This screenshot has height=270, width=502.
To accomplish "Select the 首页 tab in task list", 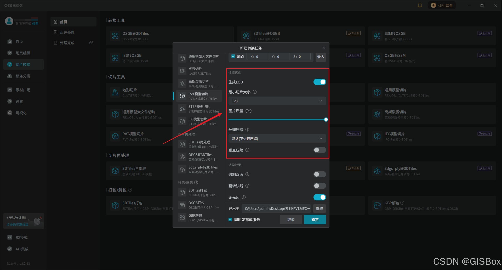I will click(73, 22).
